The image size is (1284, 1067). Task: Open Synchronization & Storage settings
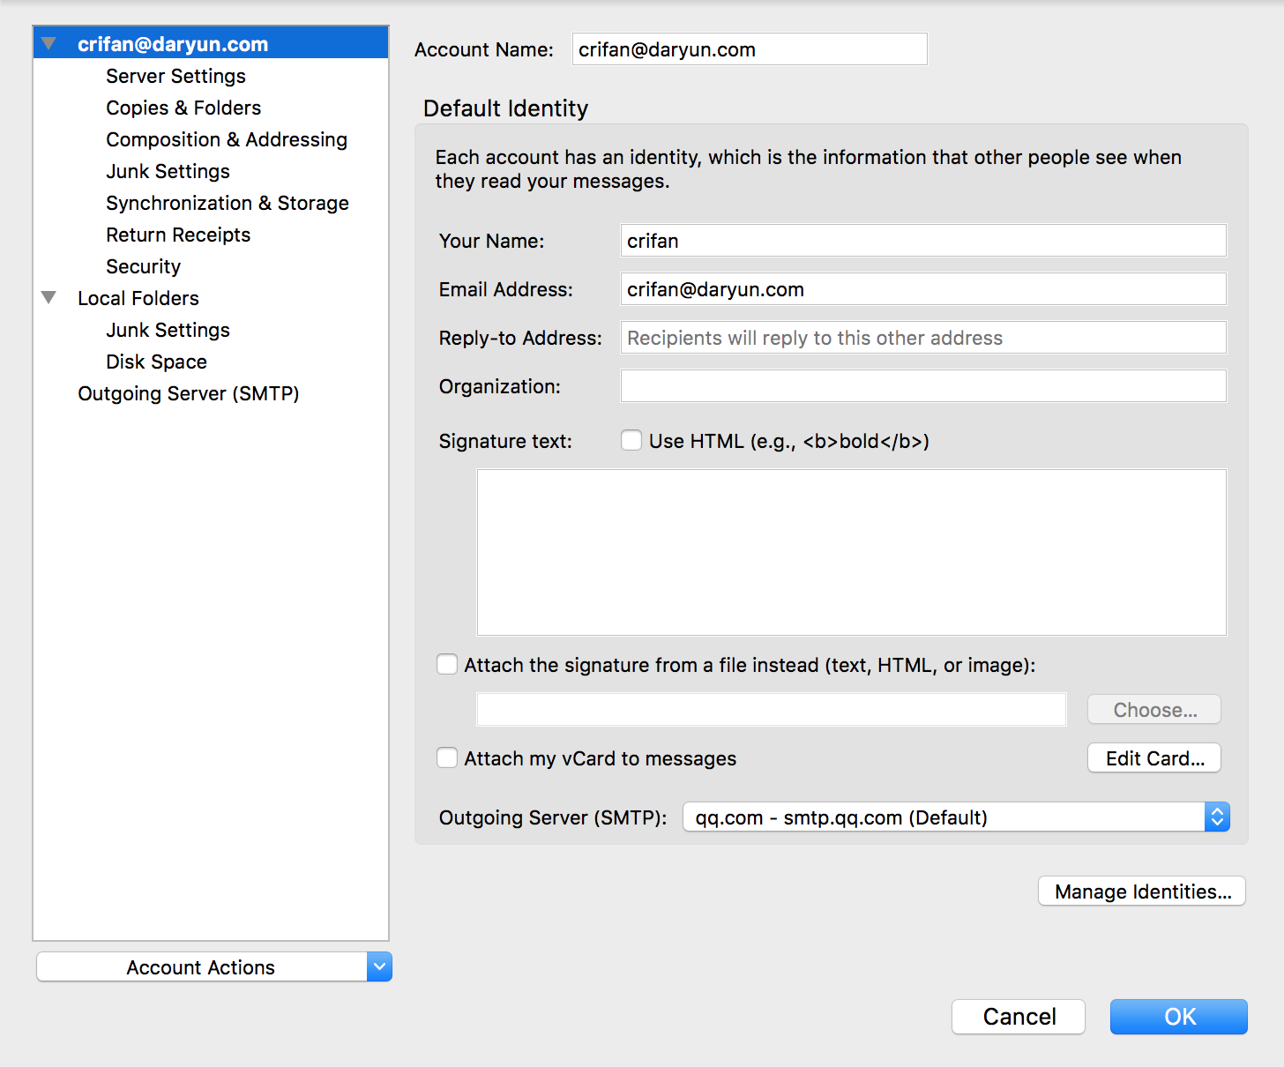(228, 203)
